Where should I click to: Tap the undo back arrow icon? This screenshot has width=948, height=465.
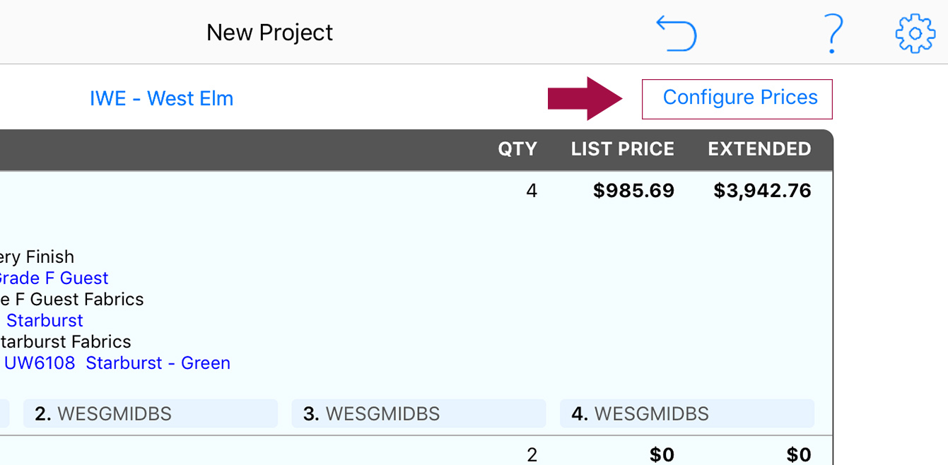[x=677, y=34]
